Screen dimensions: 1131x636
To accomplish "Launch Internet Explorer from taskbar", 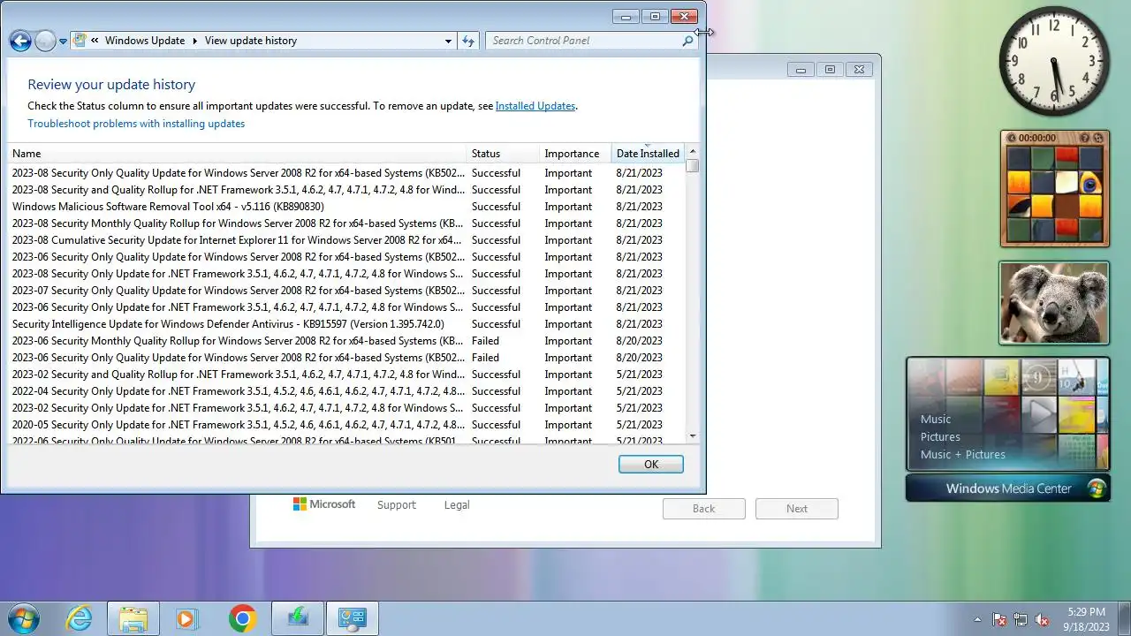I will tap(80, 618).
